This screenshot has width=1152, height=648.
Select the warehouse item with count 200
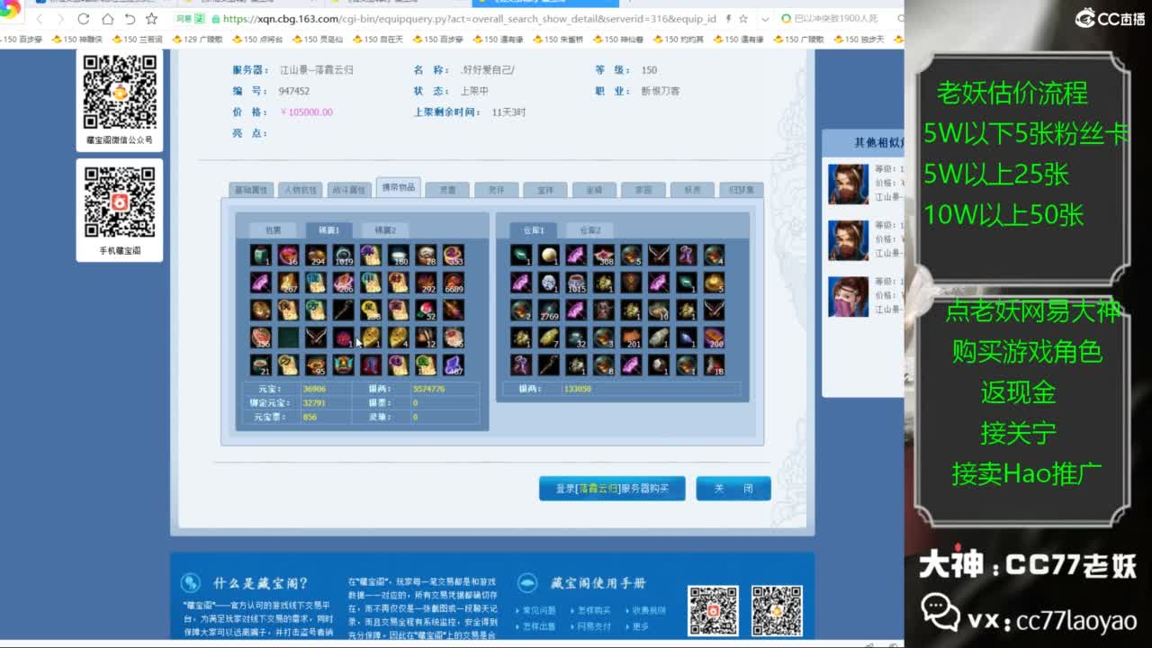[x=714, y=337]
